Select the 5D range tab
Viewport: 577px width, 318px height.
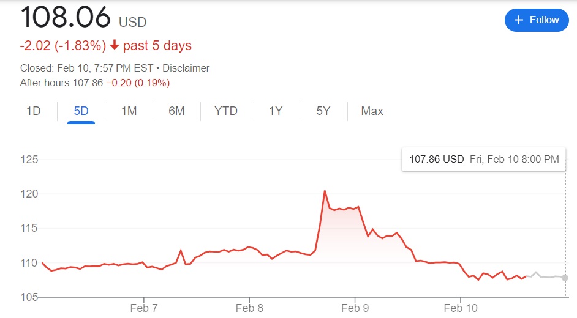coord(81,111)
